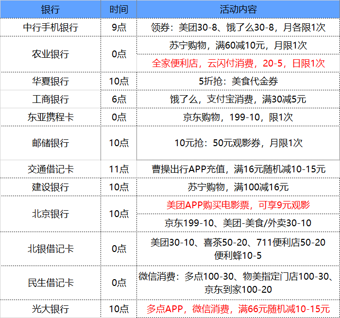Select red 美团APP购买电影票 cell
Viewport: 340px width, 318px height.
point(238,205)
